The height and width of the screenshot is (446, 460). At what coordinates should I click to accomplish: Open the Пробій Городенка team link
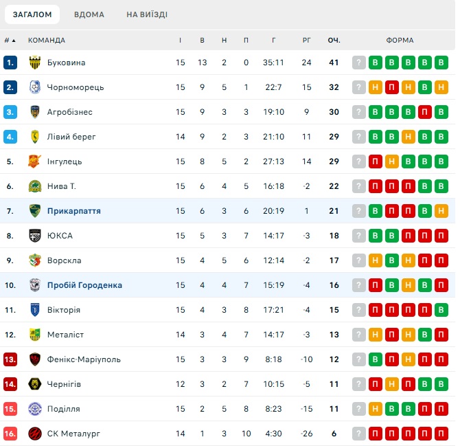(x=84, y=285)
